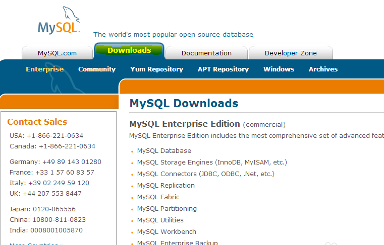Open the Developer Zone tab

click(x=291, y=53)
